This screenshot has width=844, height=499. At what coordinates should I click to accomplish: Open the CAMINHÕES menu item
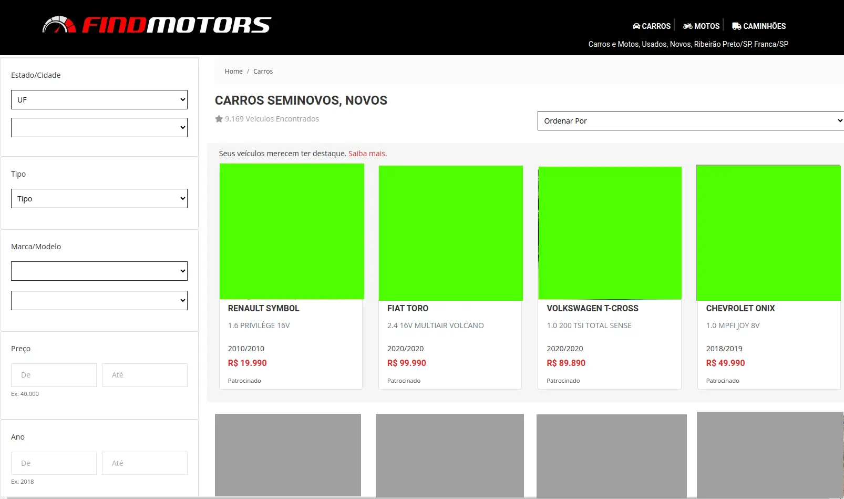coord(759,26)
